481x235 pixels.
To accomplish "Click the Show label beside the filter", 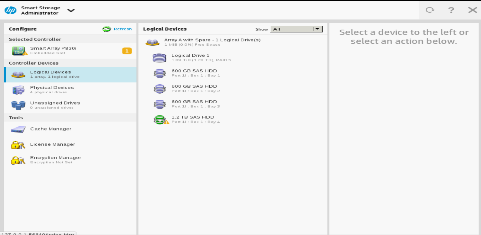I will (262, 29).
